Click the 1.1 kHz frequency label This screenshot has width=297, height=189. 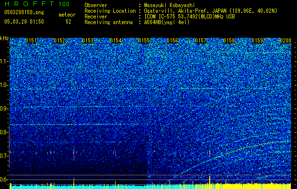(4, 61)
